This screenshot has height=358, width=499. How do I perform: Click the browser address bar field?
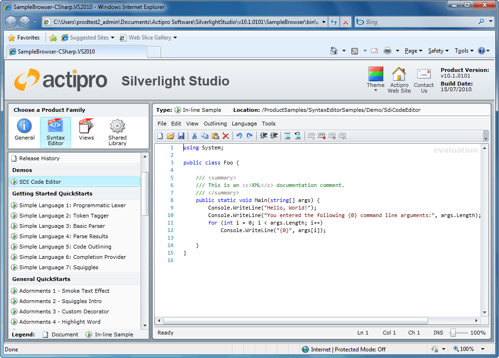185,22
